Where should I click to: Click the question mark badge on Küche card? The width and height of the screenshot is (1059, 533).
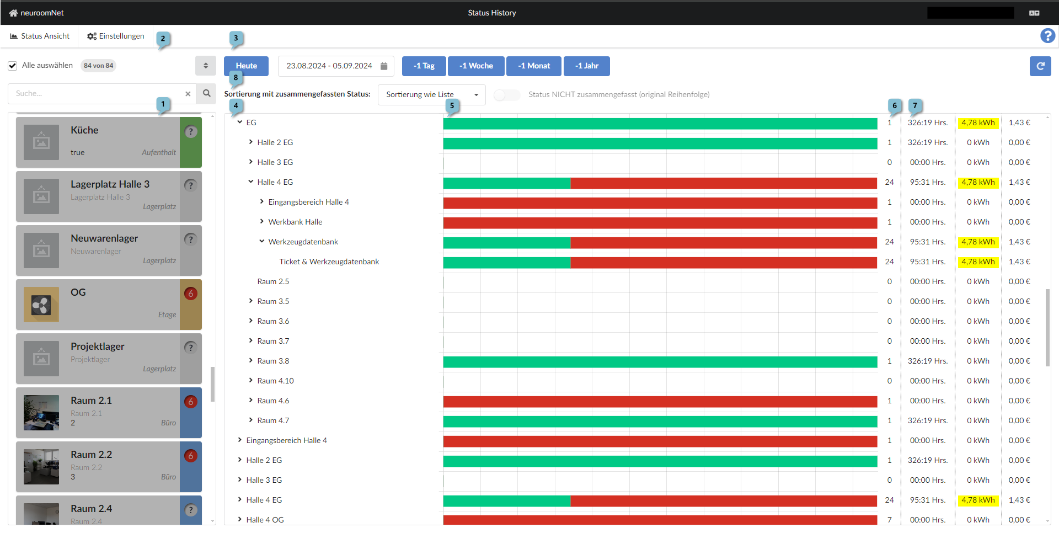coord(191,132)
